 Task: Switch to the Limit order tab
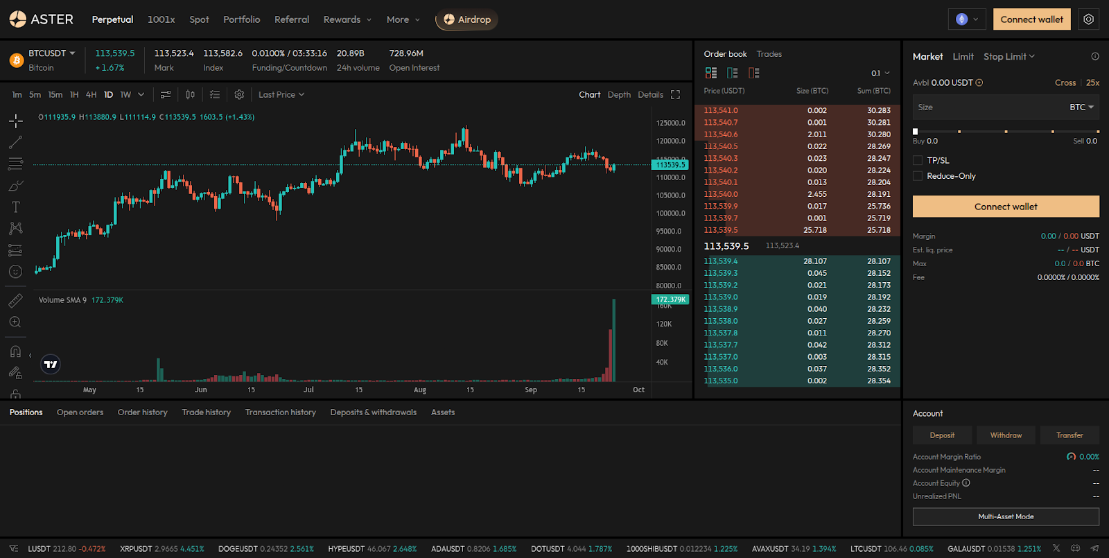[963, 57]
